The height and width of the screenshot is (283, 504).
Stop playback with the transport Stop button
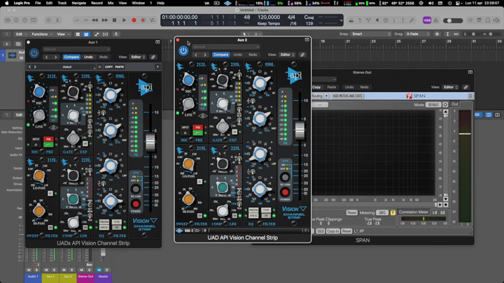point(114,20)
